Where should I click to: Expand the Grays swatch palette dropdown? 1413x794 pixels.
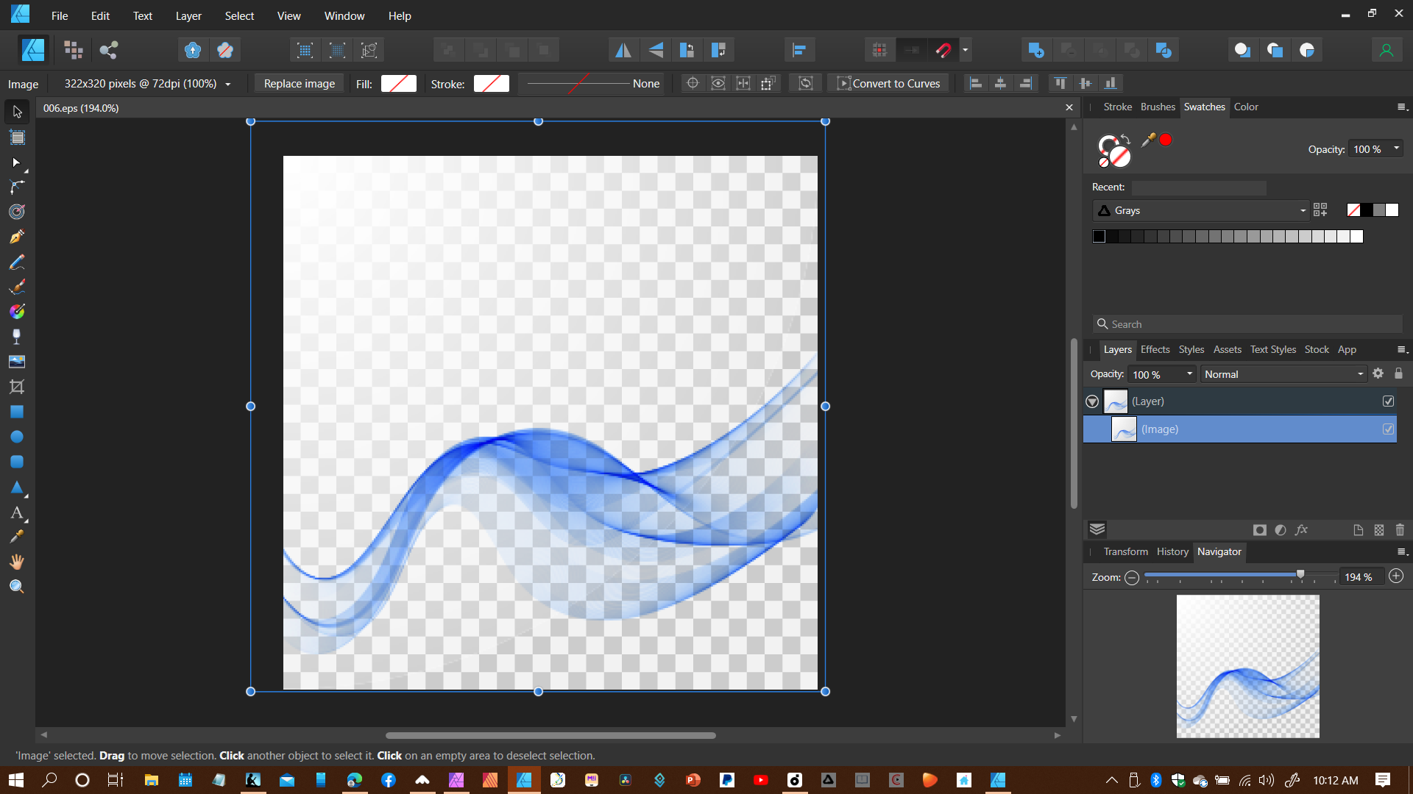[x=1304, y=210]
